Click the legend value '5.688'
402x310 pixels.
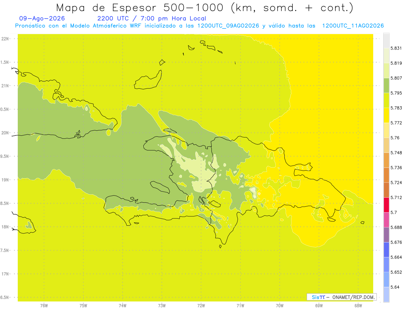coord(396,227)
